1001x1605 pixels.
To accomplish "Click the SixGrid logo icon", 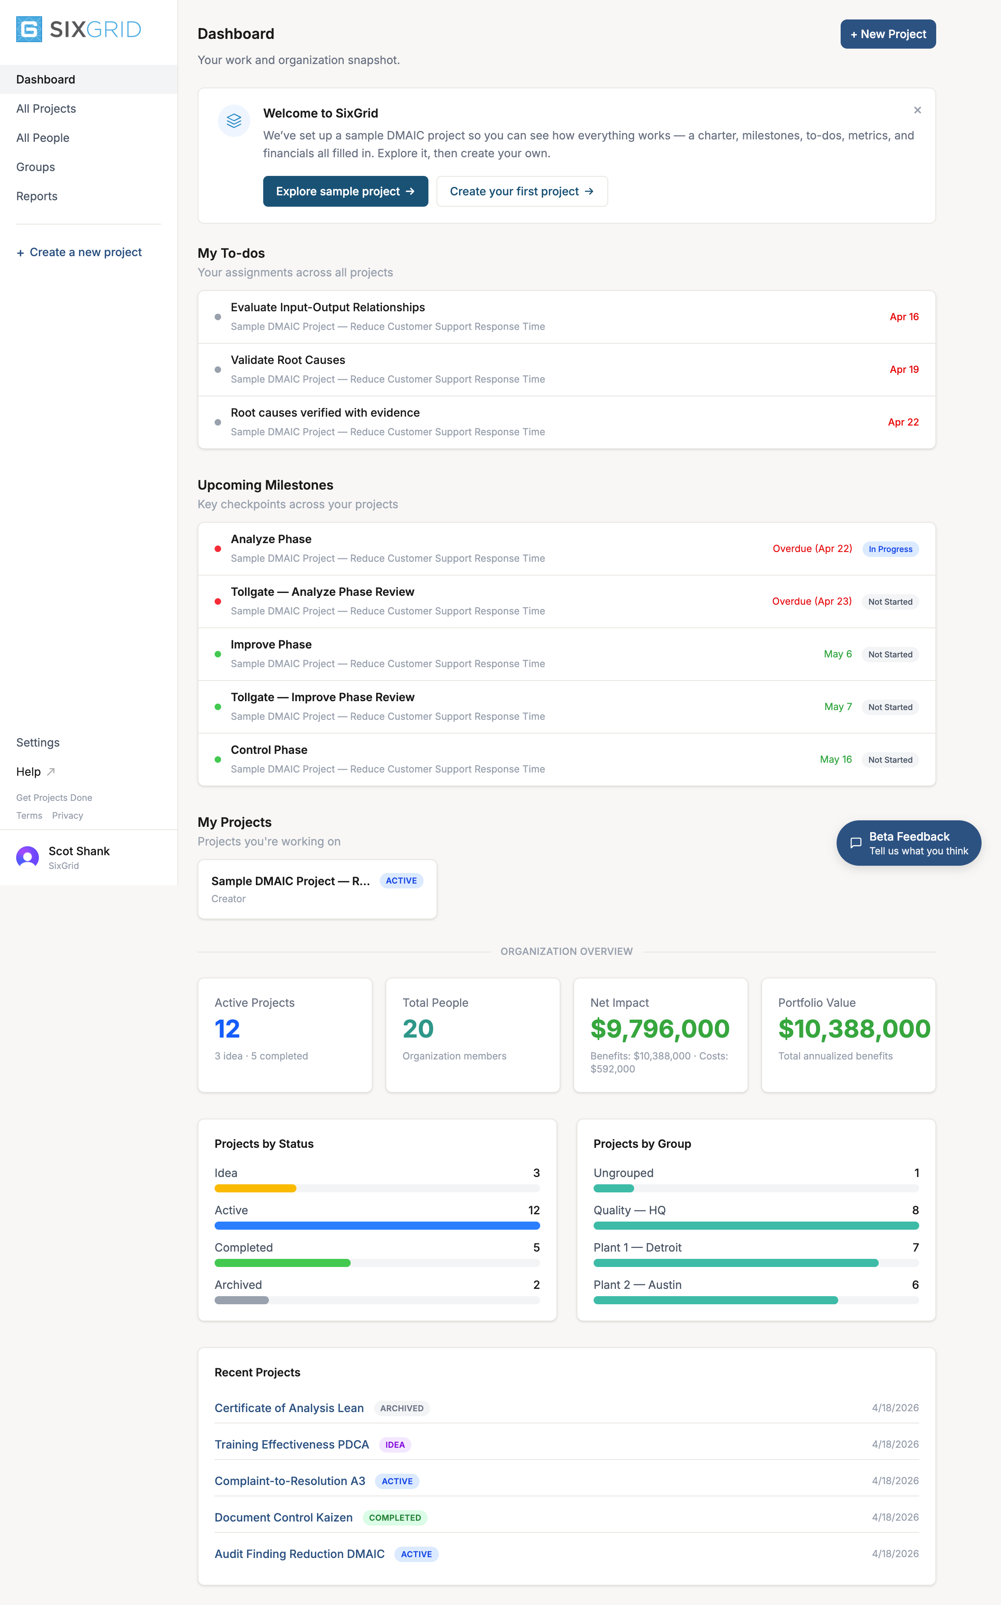I will pyautogui.click(x=29, y=29).
